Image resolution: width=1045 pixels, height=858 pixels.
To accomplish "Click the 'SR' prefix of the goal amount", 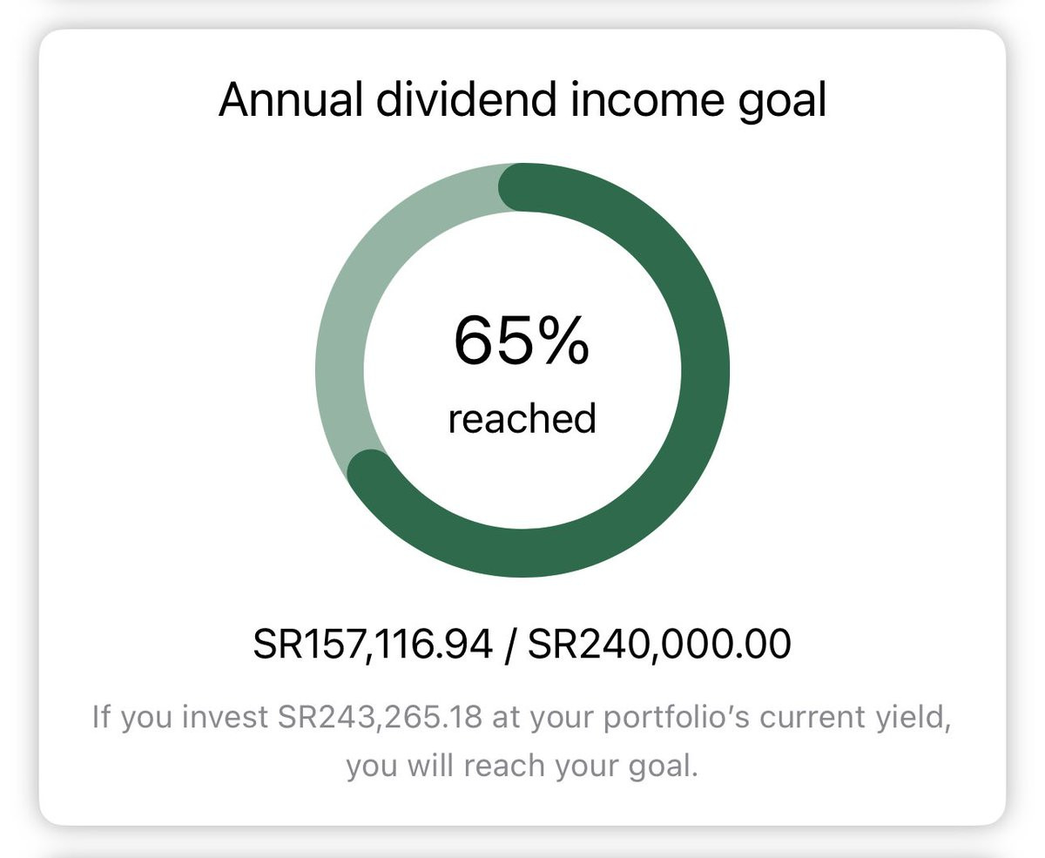I will [548, 645].
